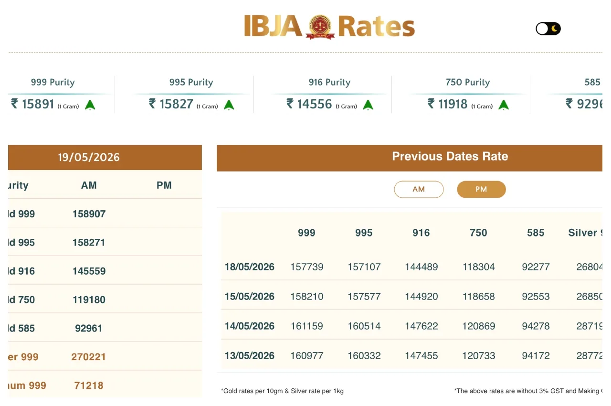611x406 pixels.
Task: Click the 750 column header in previous rates
Action: point(478,233)
